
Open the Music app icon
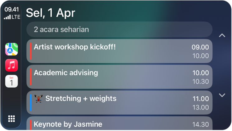click(x=12, y=65)
